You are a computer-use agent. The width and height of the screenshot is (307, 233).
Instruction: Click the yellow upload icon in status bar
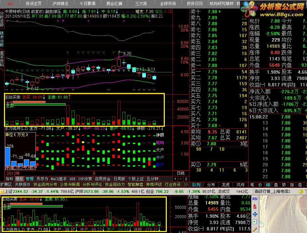coord(301,192)
